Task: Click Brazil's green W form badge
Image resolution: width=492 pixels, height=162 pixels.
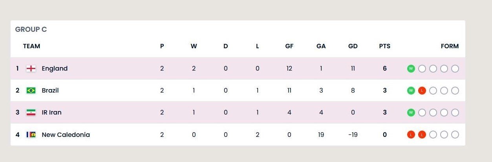Action: [x=411, y=91]
